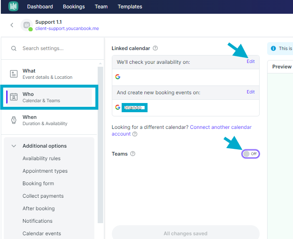293x239 pixels.
Task: Click the search magnifier icon
Action: click(14, 48)
